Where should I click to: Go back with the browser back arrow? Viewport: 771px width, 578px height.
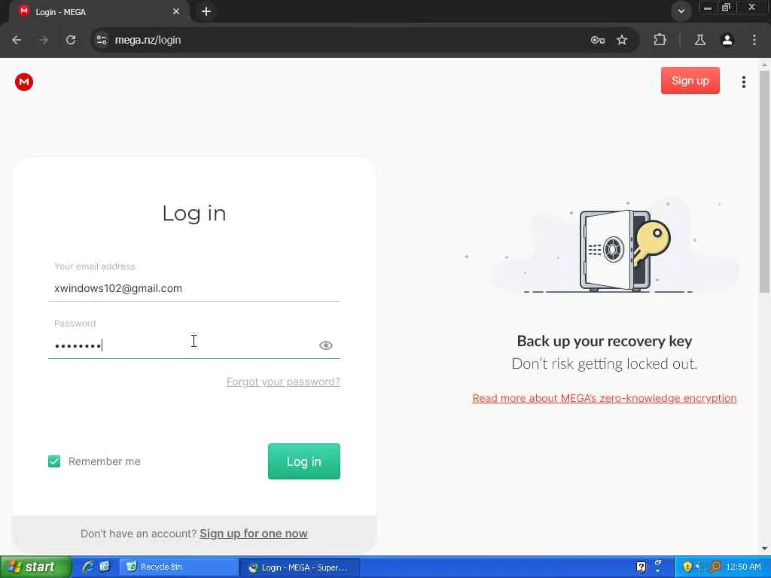pos(17,41)
